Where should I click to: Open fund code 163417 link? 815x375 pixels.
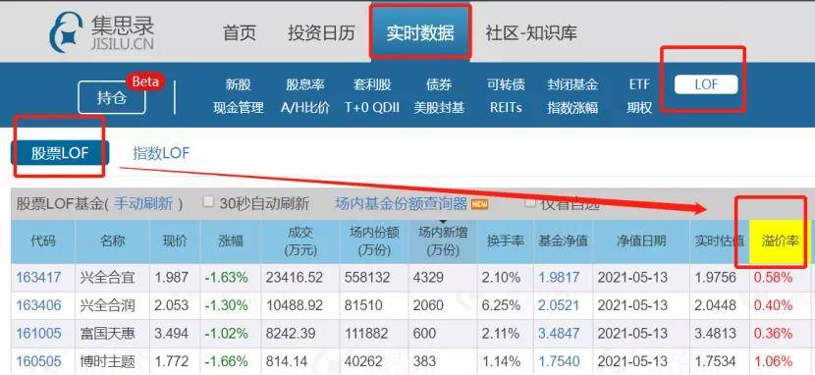38,278
